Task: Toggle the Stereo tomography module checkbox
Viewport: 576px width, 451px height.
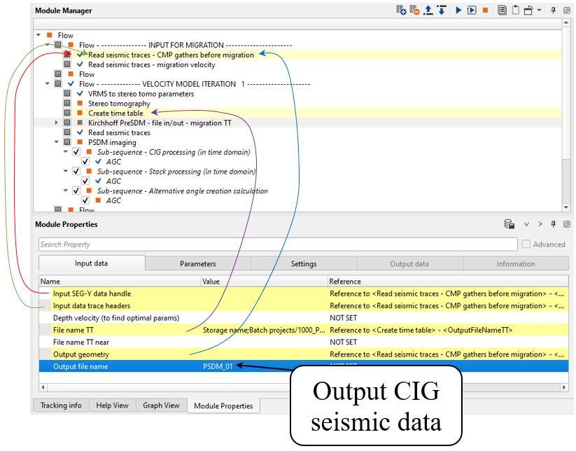Action: (x=67, y=104)
